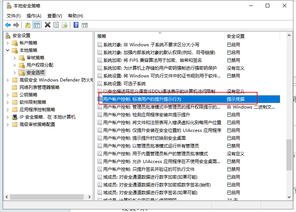
Task: Toggle the Show/Hide console tree icon
Action: (37, 25)
